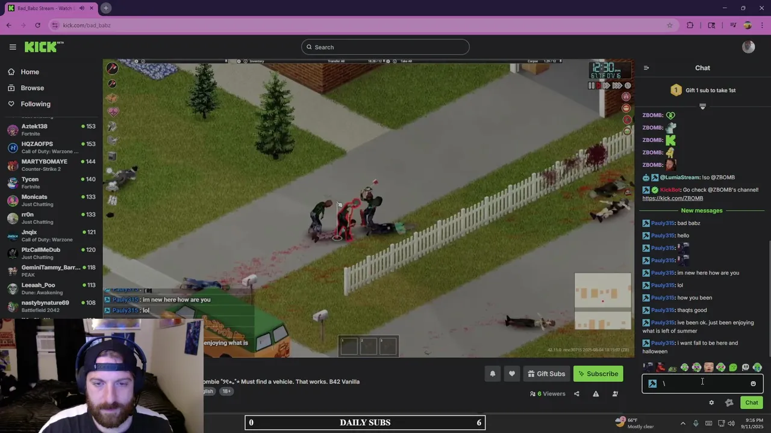Click the user filter icon beside report
This screenshot has width=771, height=433.
click(615, 394)
